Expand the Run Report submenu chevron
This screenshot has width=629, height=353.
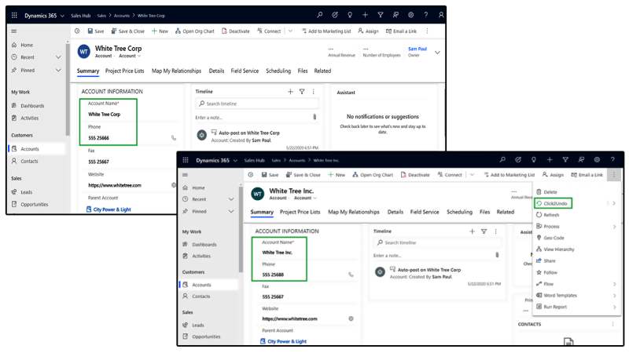[613, 307]
